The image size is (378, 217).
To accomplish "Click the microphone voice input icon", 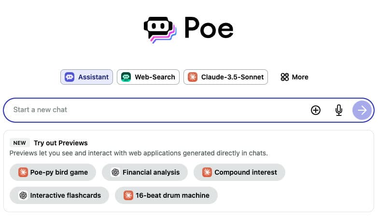I will click(x=339, y=110).
